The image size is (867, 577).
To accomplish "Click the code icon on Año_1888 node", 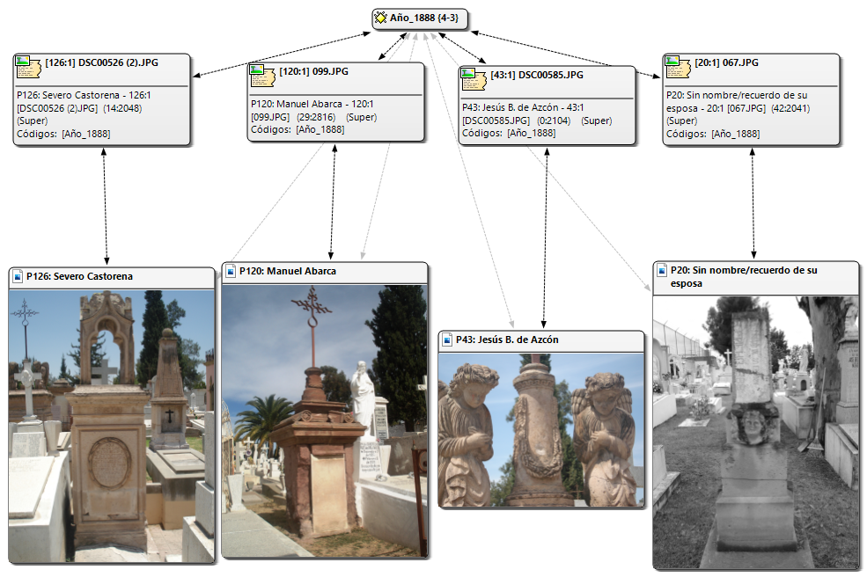I will pyautogui.click(x=380, y=18).
